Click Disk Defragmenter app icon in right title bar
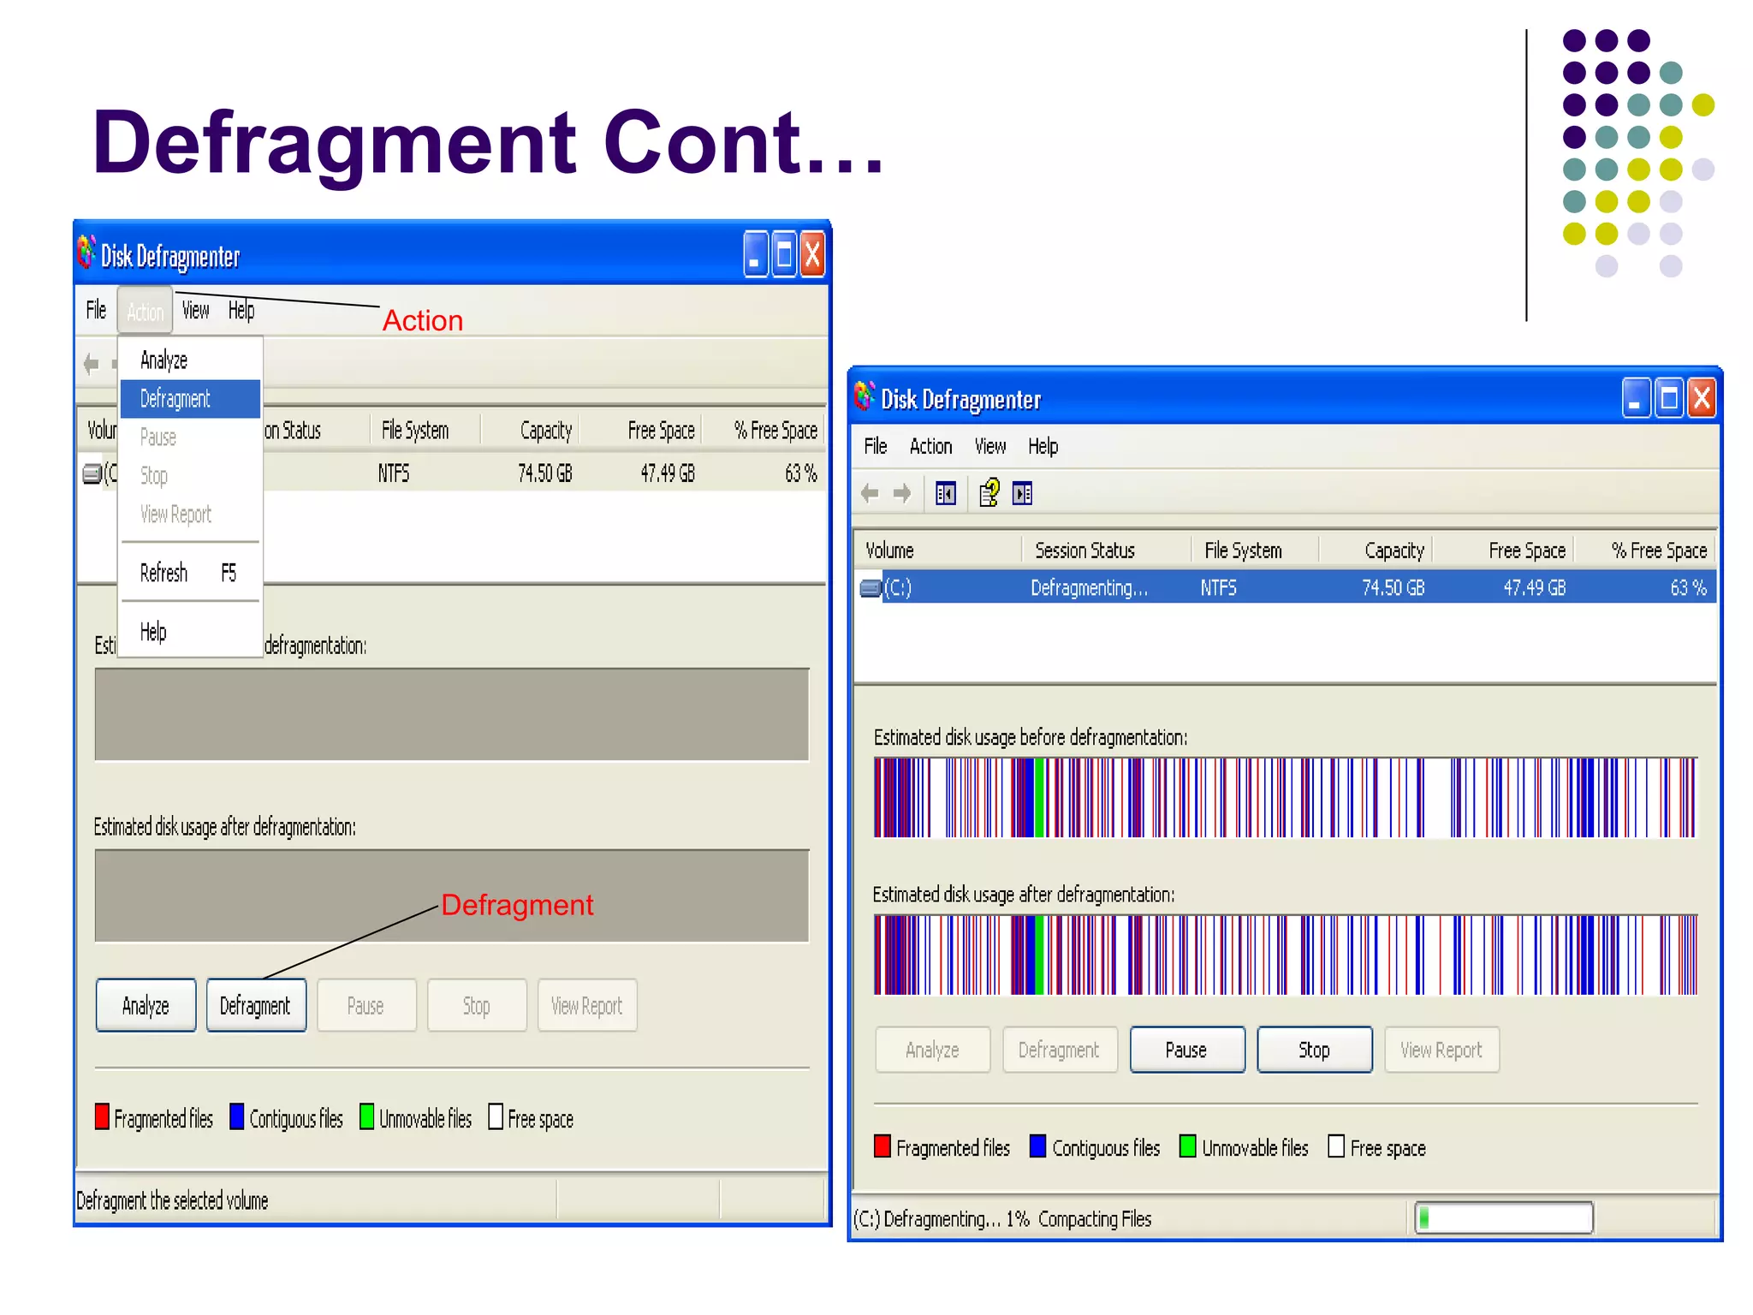The width and height of the screenshot is (1753, 1315). [x=865, y=396]
